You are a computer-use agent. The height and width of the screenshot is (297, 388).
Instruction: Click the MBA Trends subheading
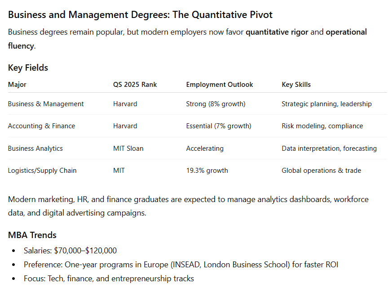click(32, 235)
